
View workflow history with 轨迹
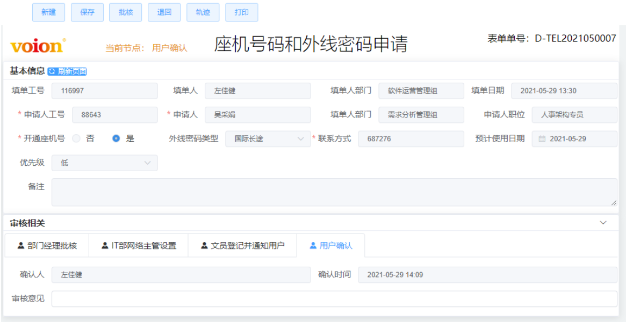pyautogui.click(x=203, y=12)
